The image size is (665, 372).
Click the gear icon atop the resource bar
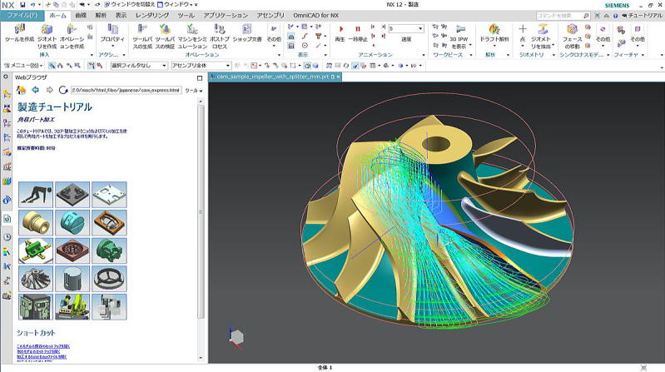point(6,77)
